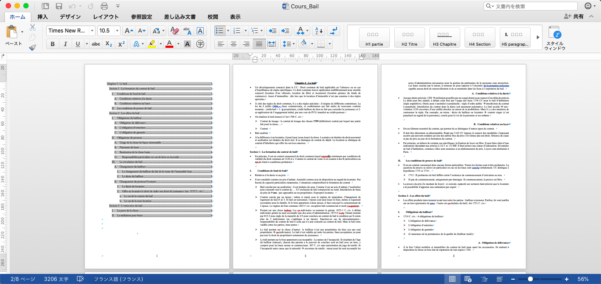
Task: Click the 共有 (Share) button
Action: pyautogui.click(x=574, y=17)
